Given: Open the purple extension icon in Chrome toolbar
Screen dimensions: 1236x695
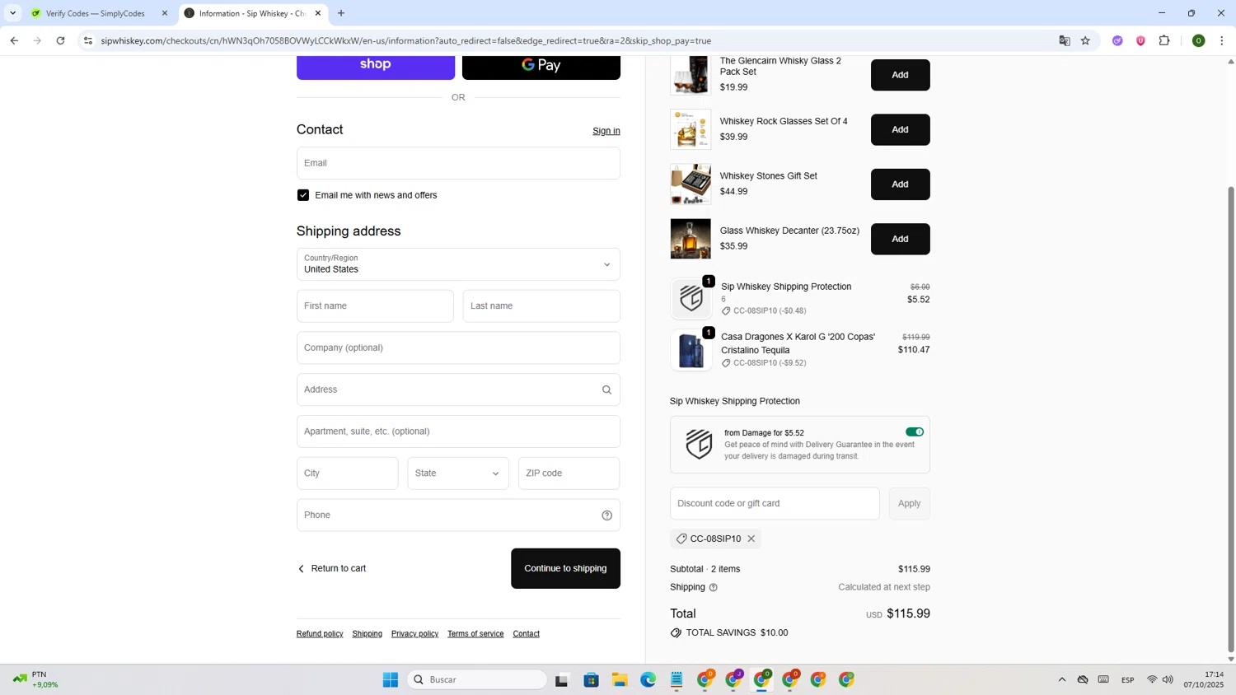Looking at the screenshot, I should [1117, 40].
